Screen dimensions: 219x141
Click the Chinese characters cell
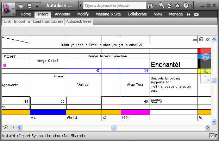174,101
